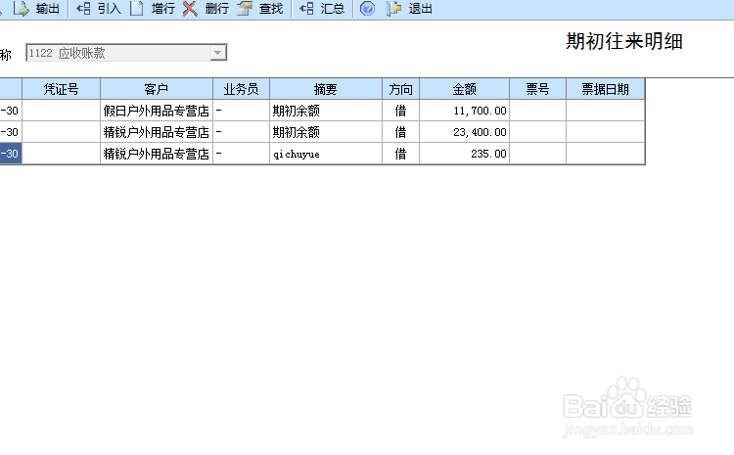This screenshot has height=455, width=734.
Task: Click the 票号 column header
Action: pyautogui.click(x=538, y=89)
